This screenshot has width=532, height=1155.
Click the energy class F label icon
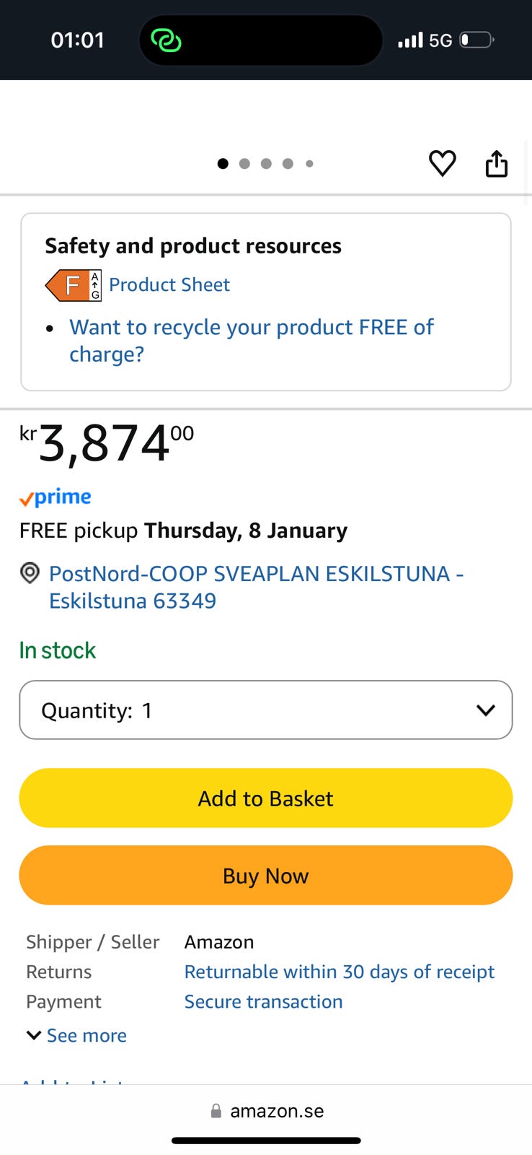point(73,285)
